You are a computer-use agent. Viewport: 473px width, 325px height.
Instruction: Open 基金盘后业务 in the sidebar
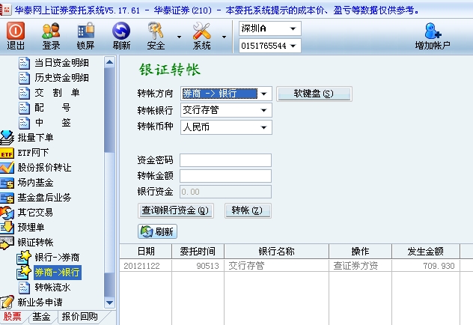[x=36, y=198]
